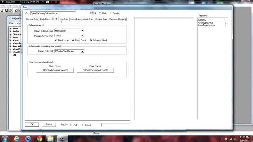Open Windows Explorer folder on taskbar
The width and height of the screenshot is (253, 142).
click(51, 138)
